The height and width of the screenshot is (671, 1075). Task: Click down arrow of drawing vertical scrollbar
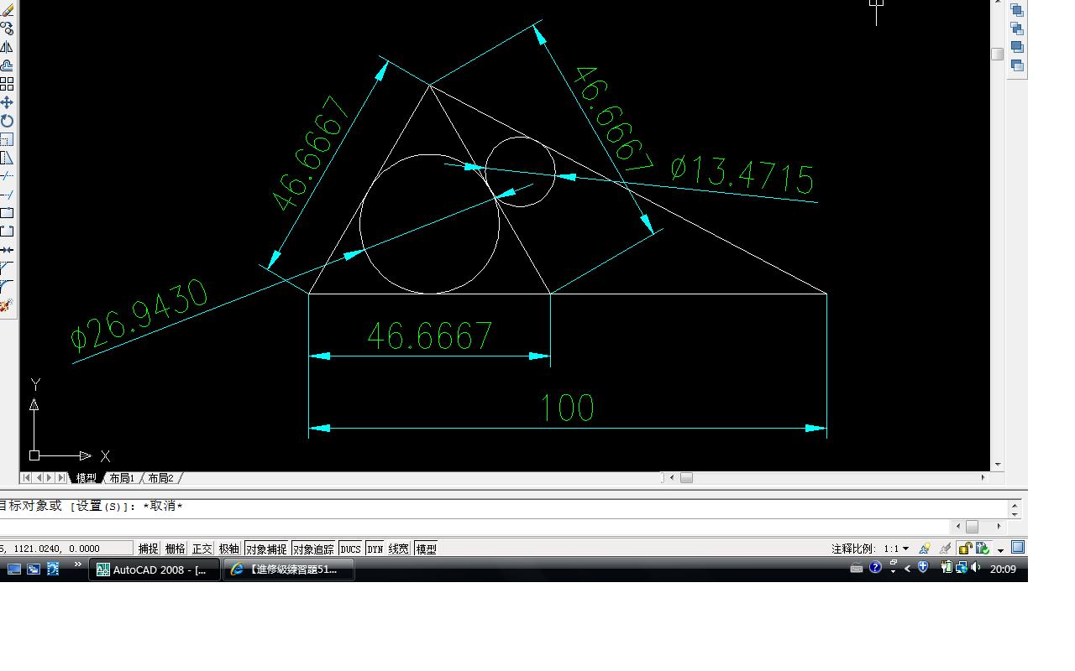point(998,465)
